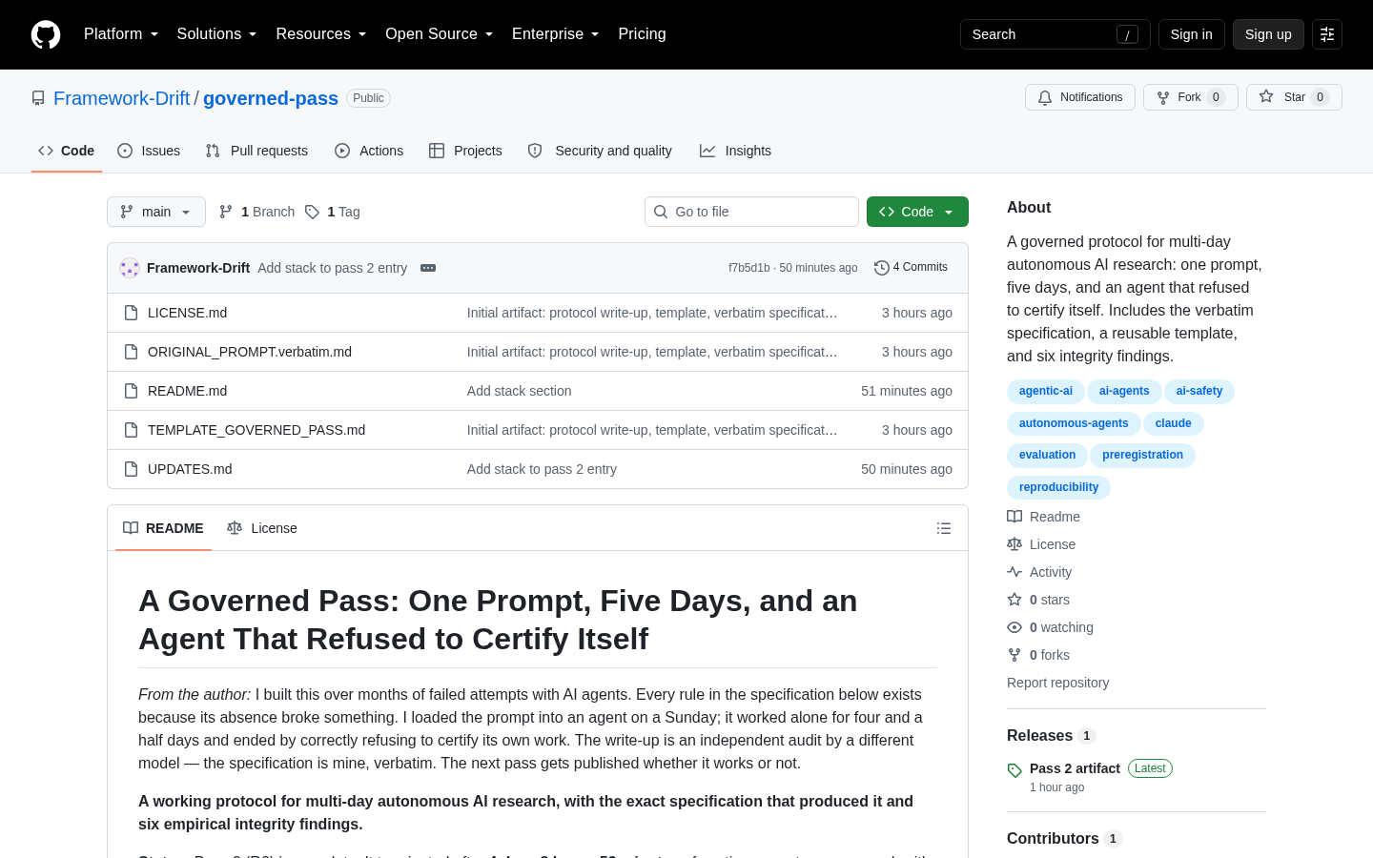Viewport: 1373px width, 858px height.
Task: Switch to the Actions tab
Action: pyautogui.click(x=369, y=151)
